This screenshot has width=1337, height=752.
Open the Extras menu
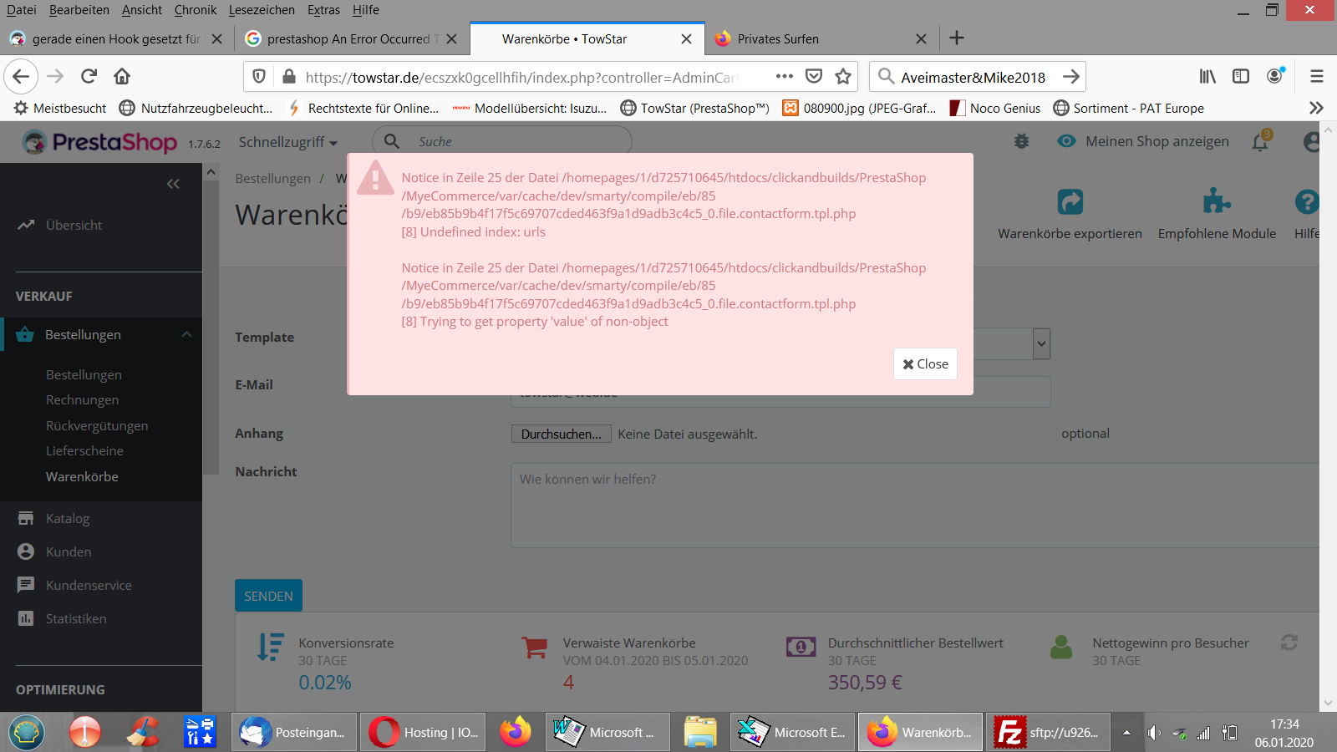323,10
